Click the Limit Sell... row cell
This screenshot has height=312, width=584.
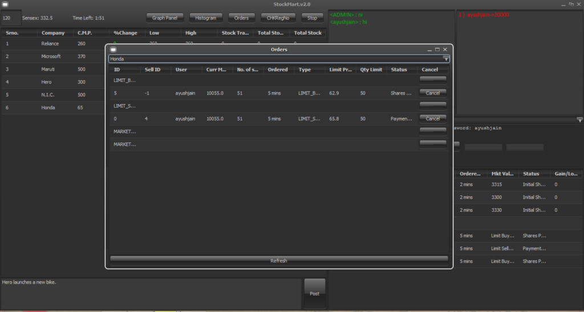[502, 248]
